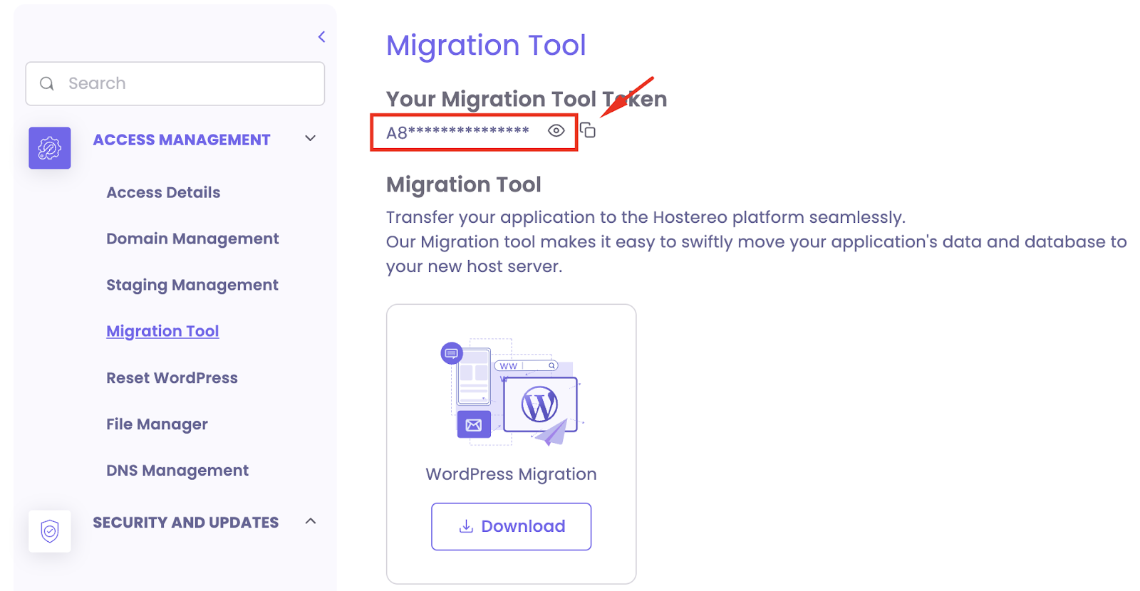Click the Access Management gear icon
The height and width of the screenshot is (591, 1140).
click(50, 148)
